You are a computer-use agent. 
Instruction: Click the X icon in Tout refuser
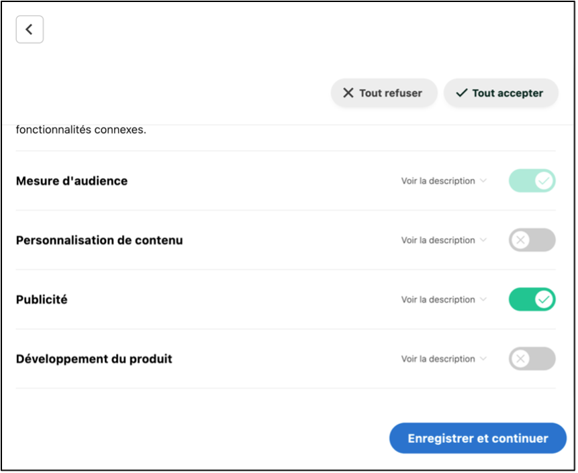tap(348, 93)
